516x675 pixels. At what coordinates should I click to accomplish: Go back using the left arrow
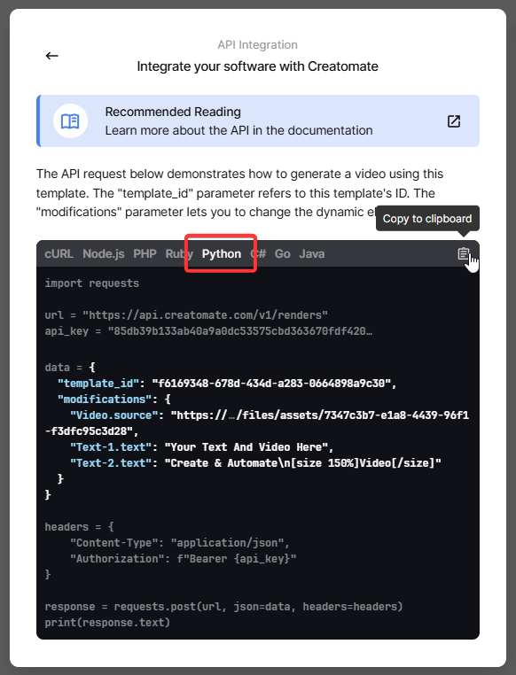pyautogui.click(x=51, y=56)
